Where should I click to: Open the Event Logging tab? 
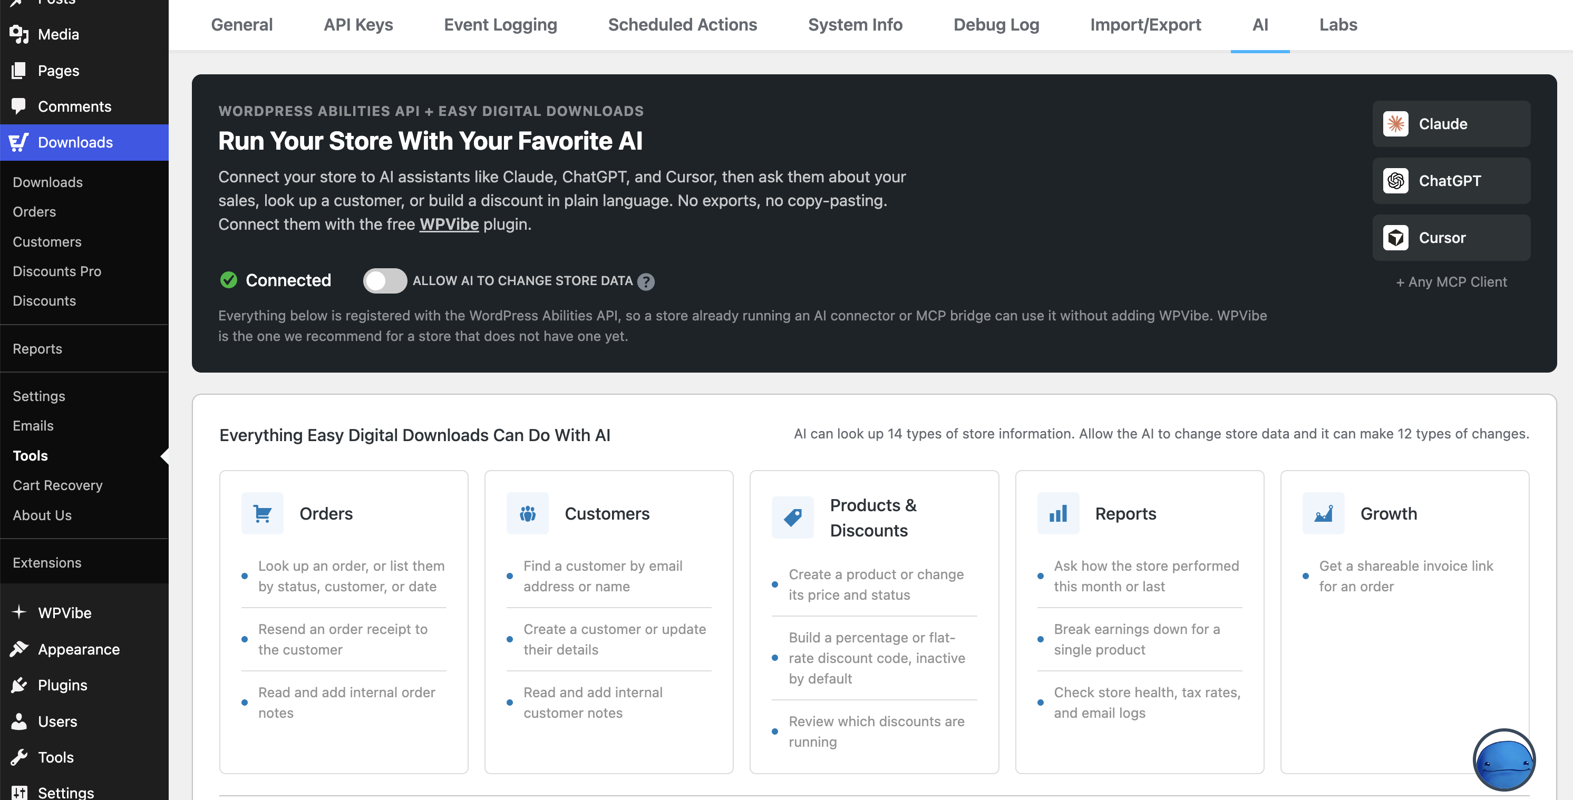500,24
